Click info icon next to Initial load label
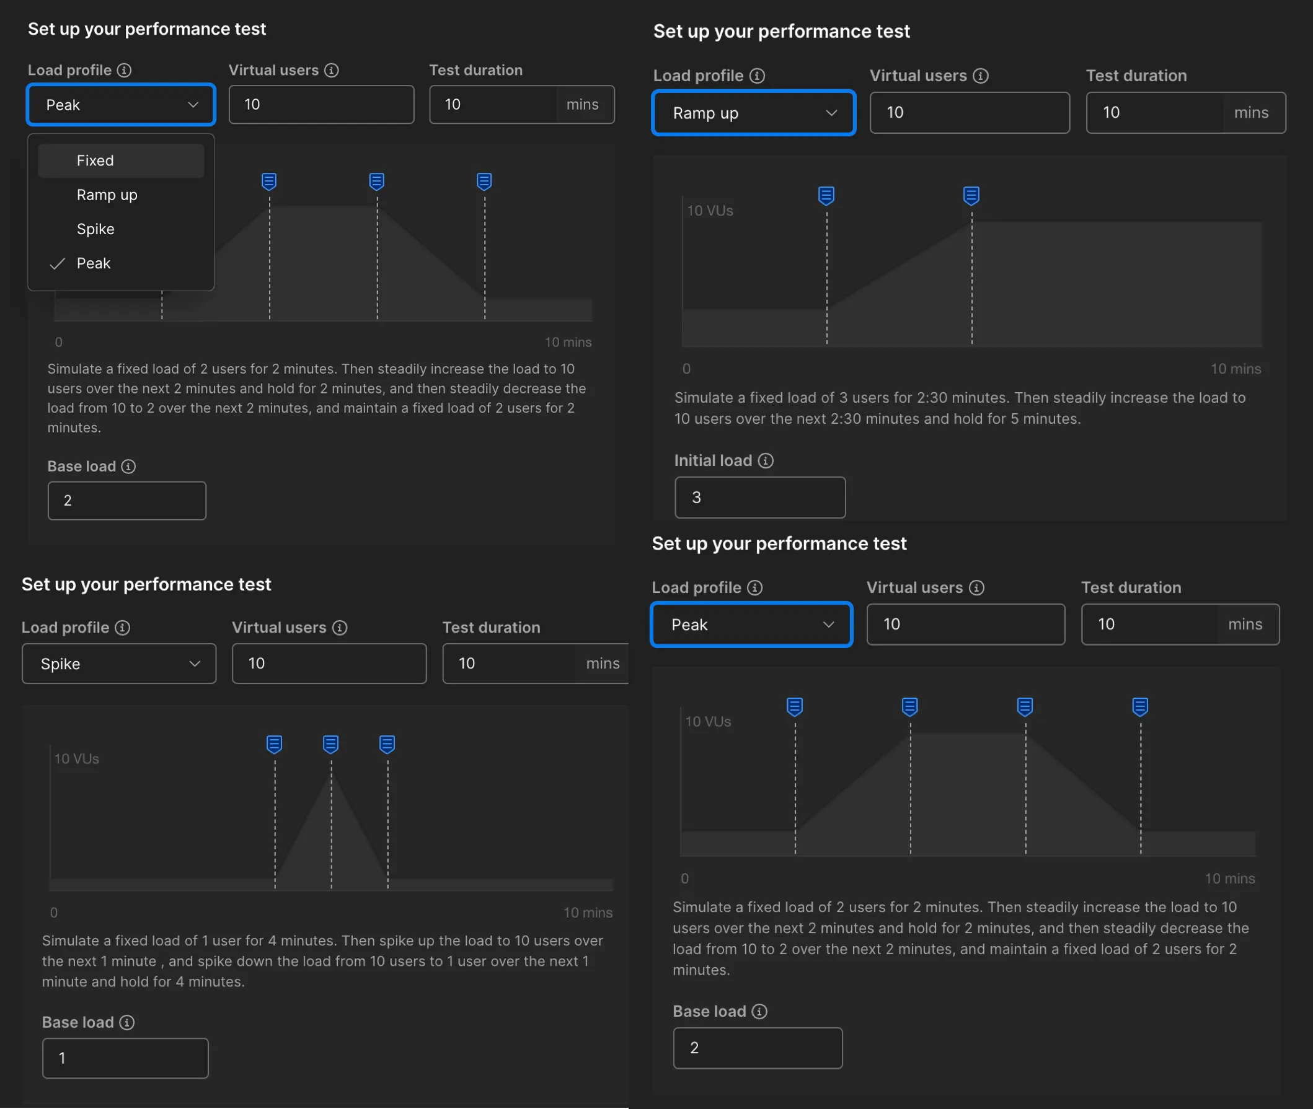Screen dimensions: 1313x1109 765,461
